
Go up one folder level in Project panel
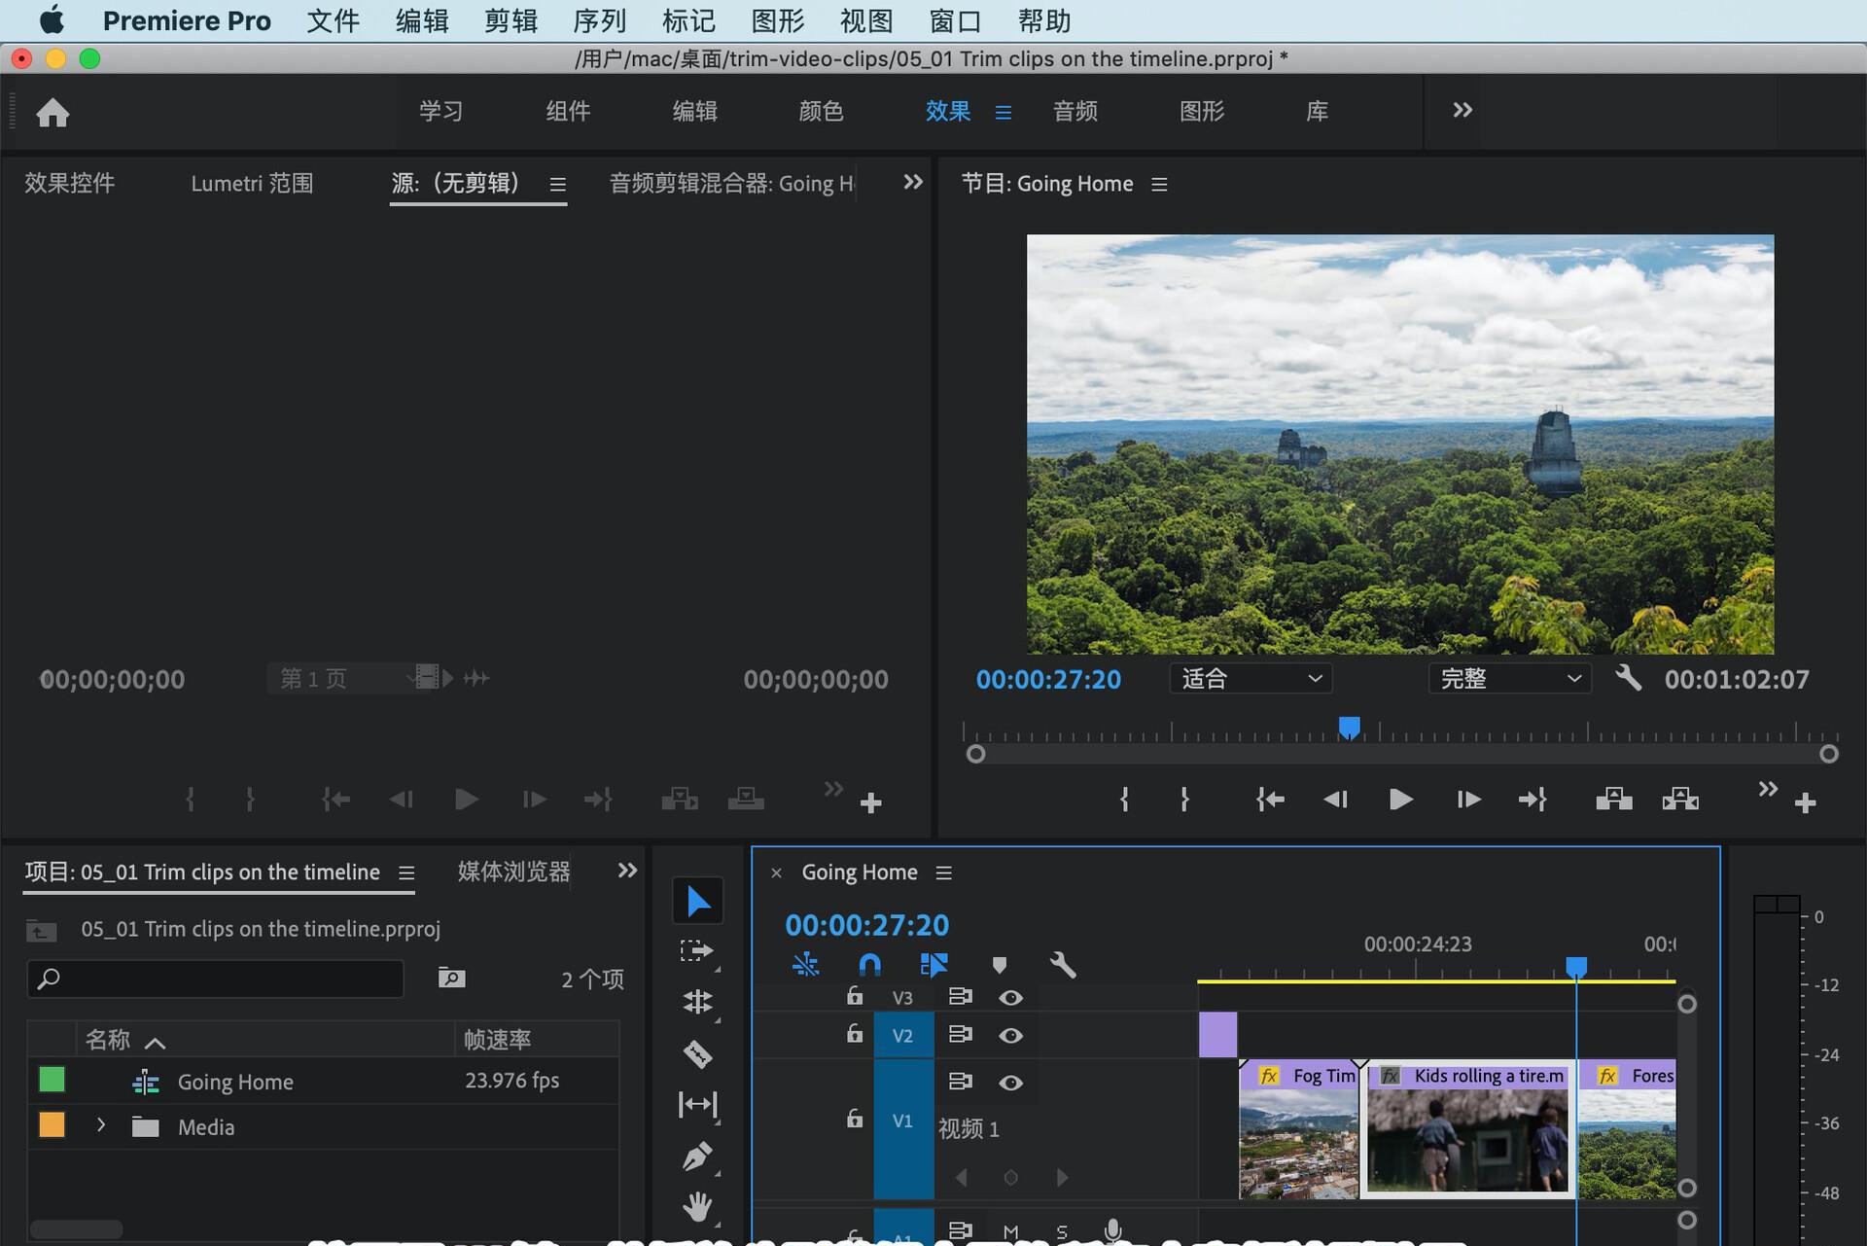tap(41, 931)
